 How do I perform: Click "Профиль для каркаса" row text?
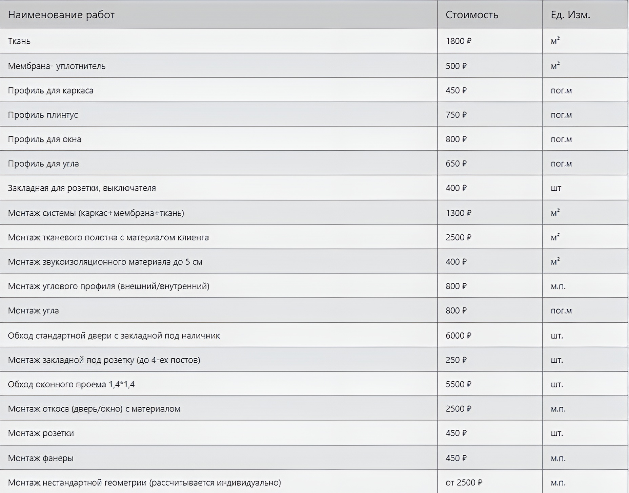coord(50,90)
